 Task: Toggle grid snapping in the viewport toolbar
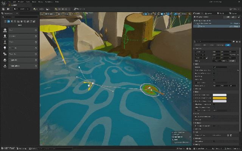162,14
